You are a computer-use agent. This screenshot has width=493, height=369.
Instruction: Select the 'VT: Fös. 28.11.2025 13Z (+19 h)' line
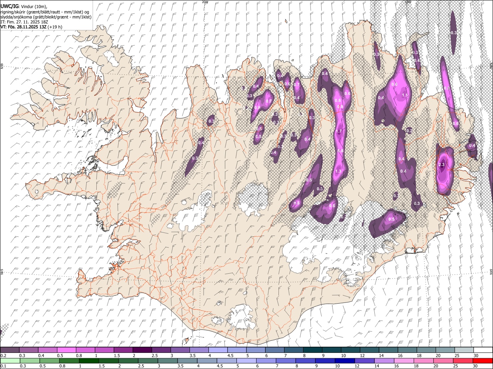31,27
